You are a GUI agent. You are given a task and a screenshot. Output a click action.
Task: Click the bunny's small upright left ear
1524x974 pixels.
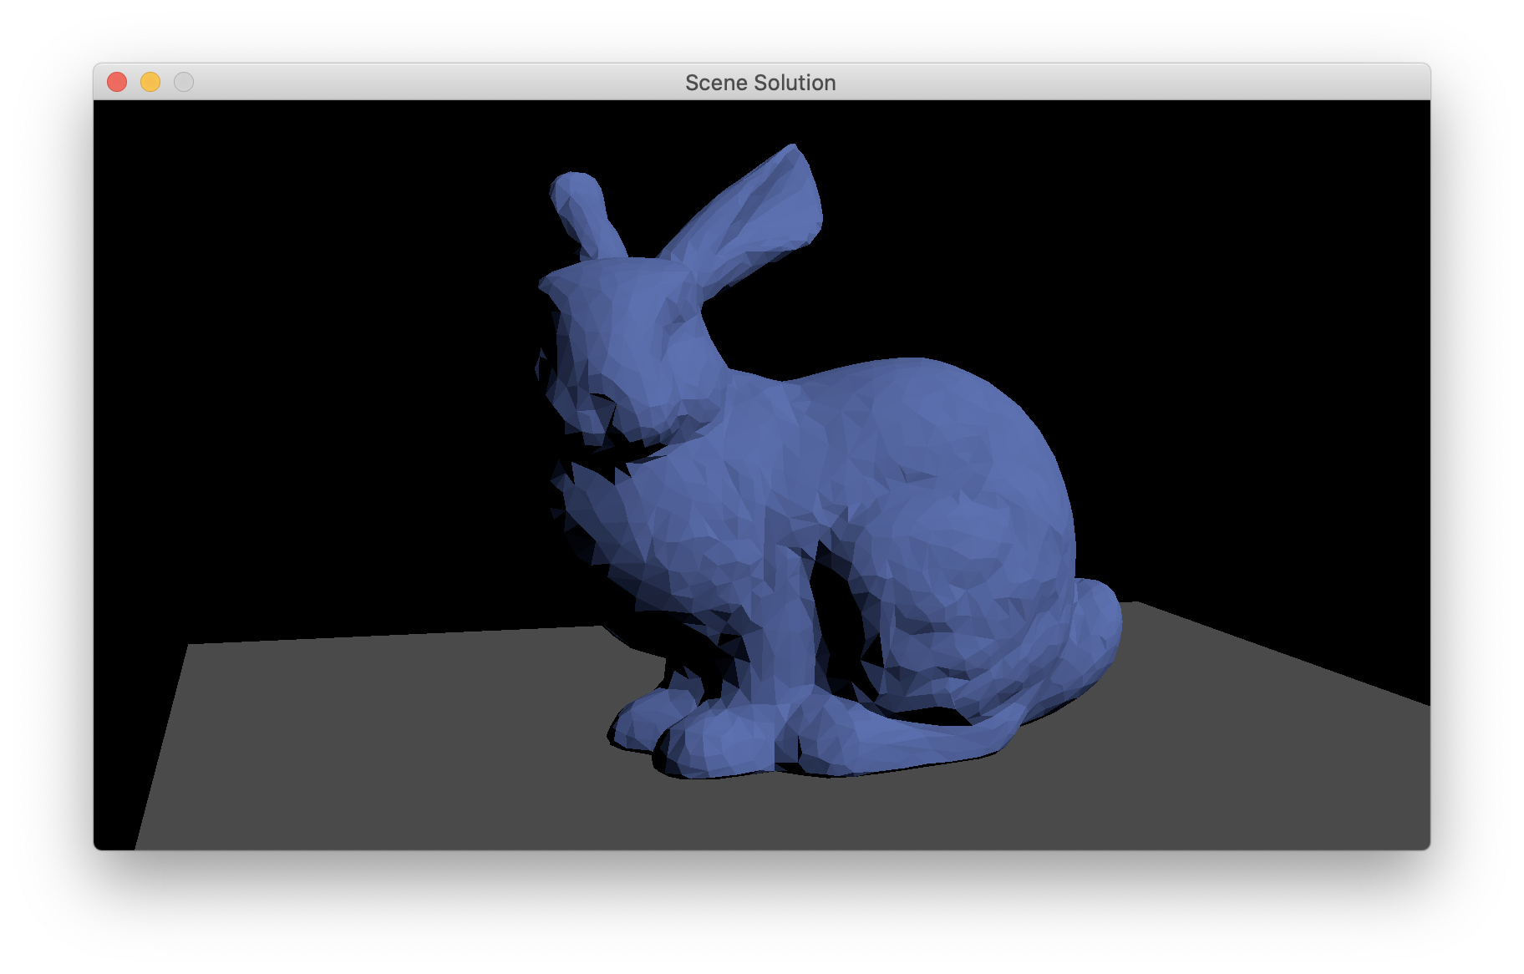583,209
